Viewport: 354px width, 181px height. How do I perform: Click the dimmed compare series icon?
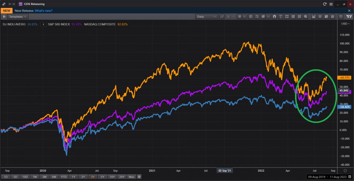point(228,17)
